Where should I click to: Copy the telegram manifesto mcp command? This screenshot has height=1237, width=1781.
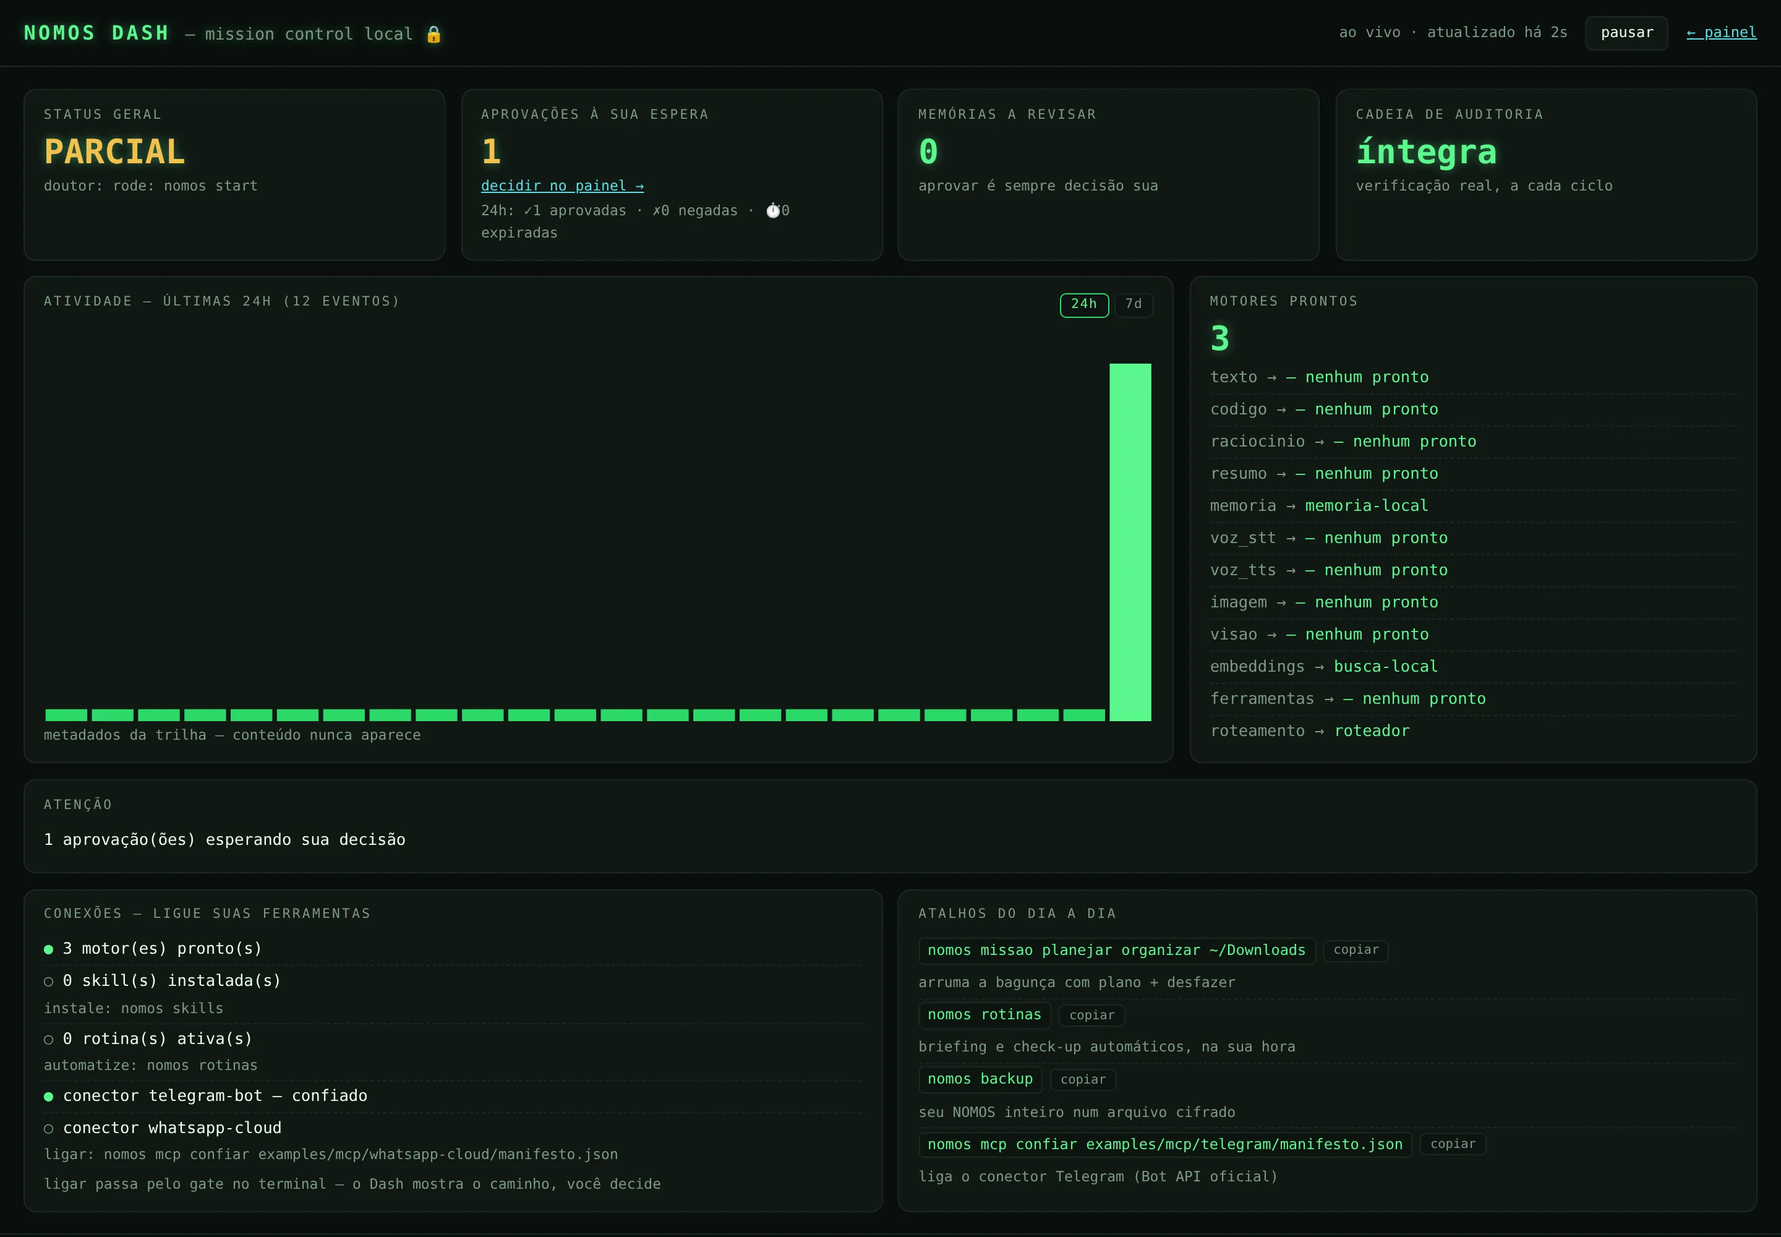pyautogui.click(x=1453, y=1144)
